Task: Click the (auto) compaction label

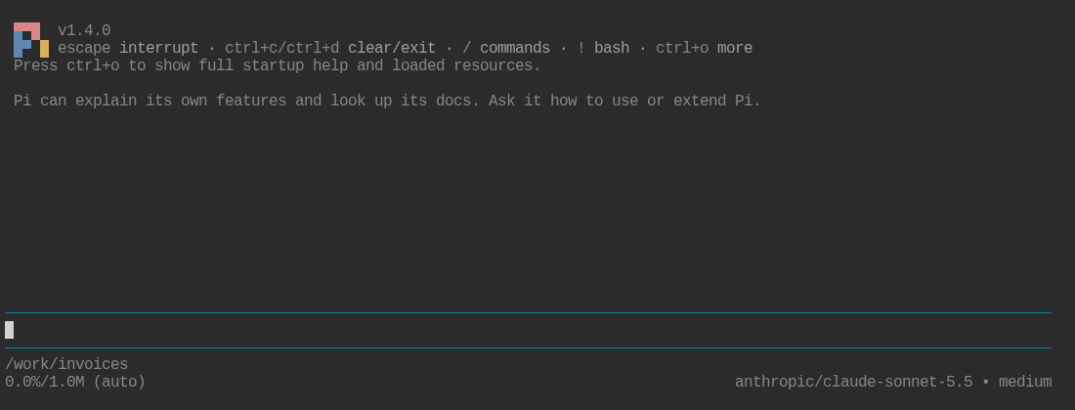Action: (x=119, y=382)
